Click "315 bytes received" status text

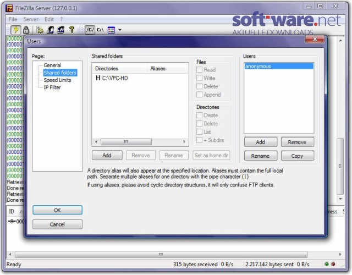click(x=195, y=265)
